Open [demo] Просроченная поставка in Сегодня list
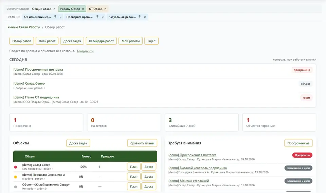Image resolution: width=326 pixels, height=193 pixels. point(38,69)
